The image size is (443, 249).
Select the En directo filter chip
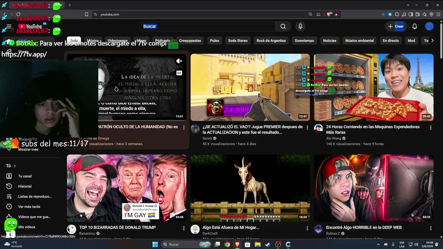click(x=391, y=40)
